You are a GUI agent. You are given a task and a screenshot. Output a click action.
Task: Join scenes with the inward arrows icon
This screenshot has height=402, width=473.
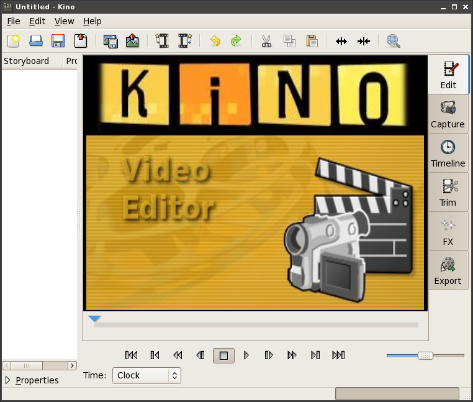(364, 42)
